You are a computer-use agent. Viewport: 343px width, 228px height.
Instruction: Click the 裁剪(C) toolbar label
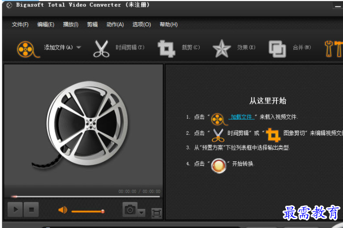click(191, 47)
